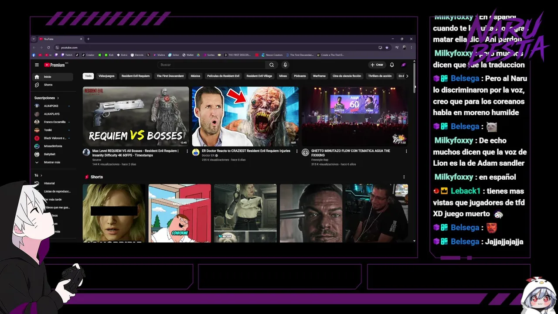Click the YouTube page vertical scrollbar
Viewport: 558px width, 314px height.
414,78
